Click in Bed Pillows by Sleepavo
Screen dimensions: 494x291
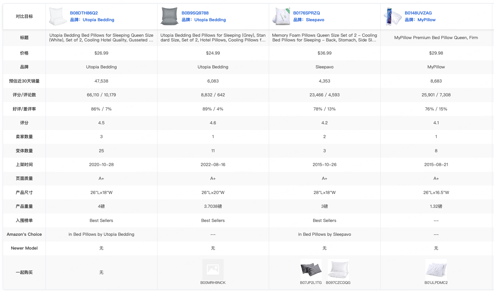point(325,234)
